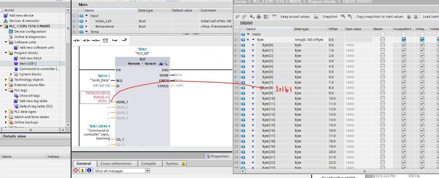Click the open branch icon
Screen dimensions: 439x178
(x=115, y=40)
